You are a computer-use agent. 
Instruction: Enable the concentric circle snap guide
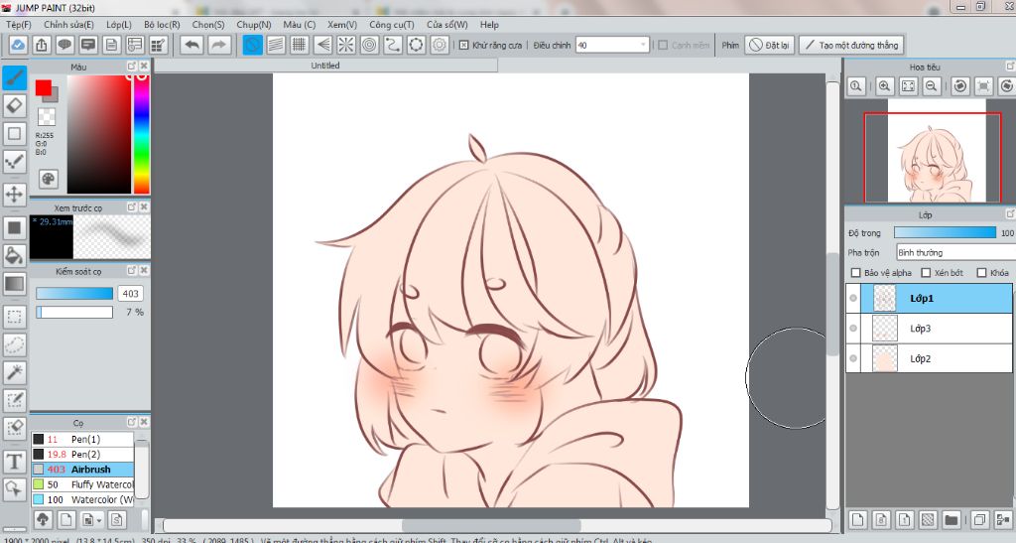[x=369, y=45]
